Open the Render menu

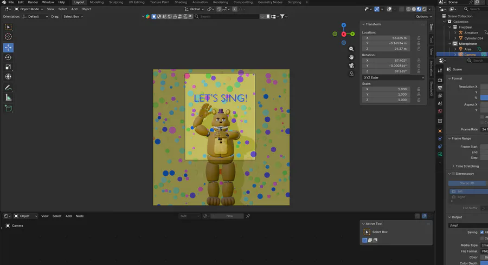click(x=33, y=2)
